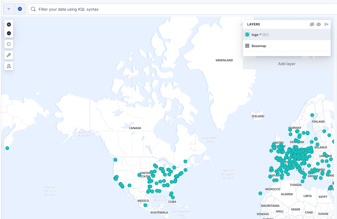Collapse the Layers panel
The width and height of the screenshot is (337, 219).
326,24
